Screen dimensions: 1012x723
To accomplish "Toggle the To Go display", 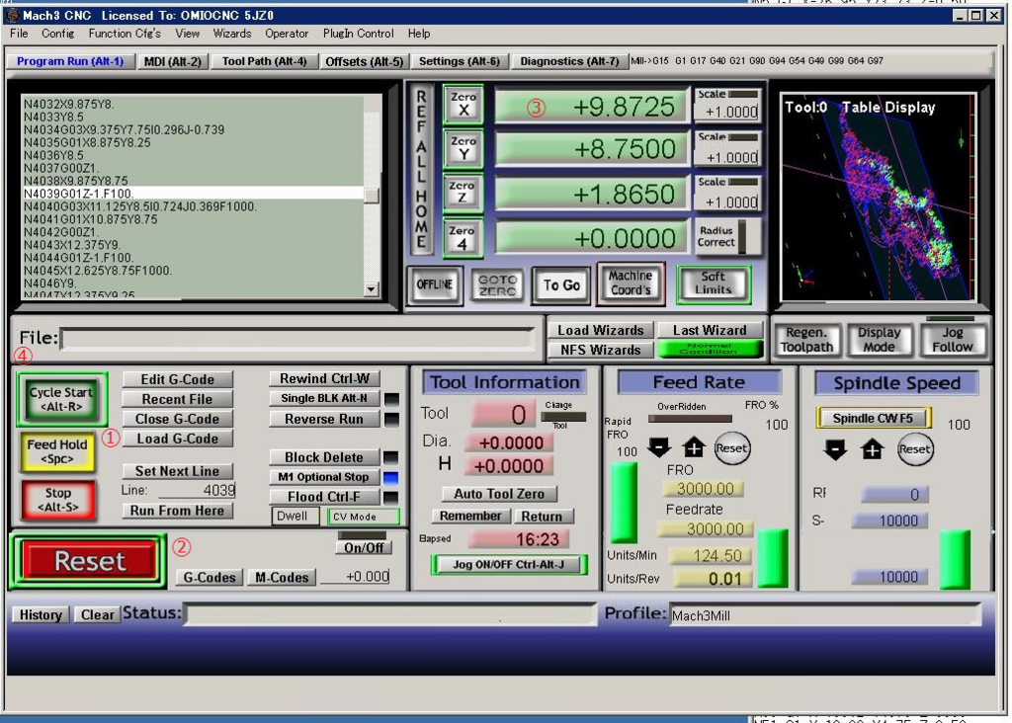I will [x=561, y=284].
